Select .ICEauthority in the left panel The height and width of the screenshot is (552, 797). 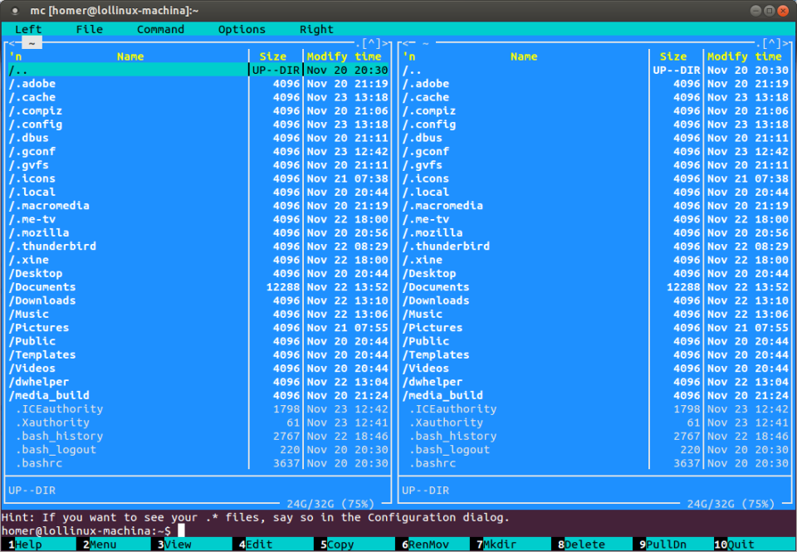pos(198,409)
